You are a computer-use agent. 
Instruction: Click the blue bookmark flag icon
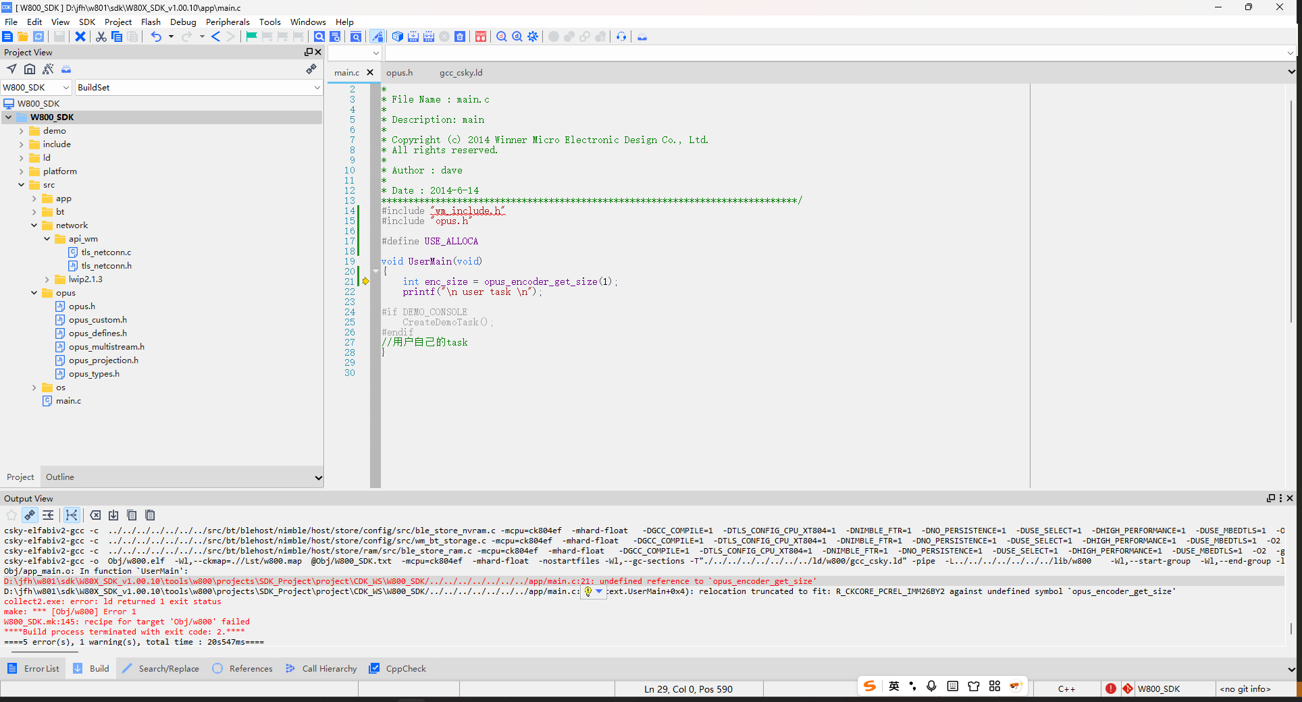pos(251,36)
